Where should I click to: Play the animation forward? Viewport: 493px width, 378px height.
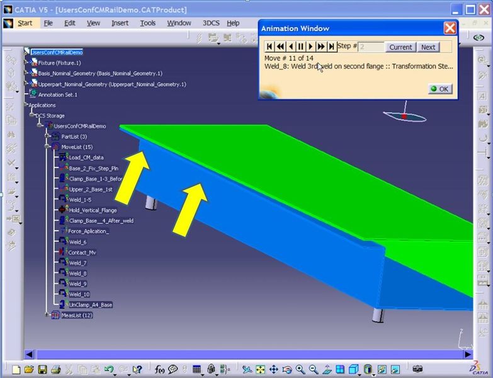click(x=310, y=47)
